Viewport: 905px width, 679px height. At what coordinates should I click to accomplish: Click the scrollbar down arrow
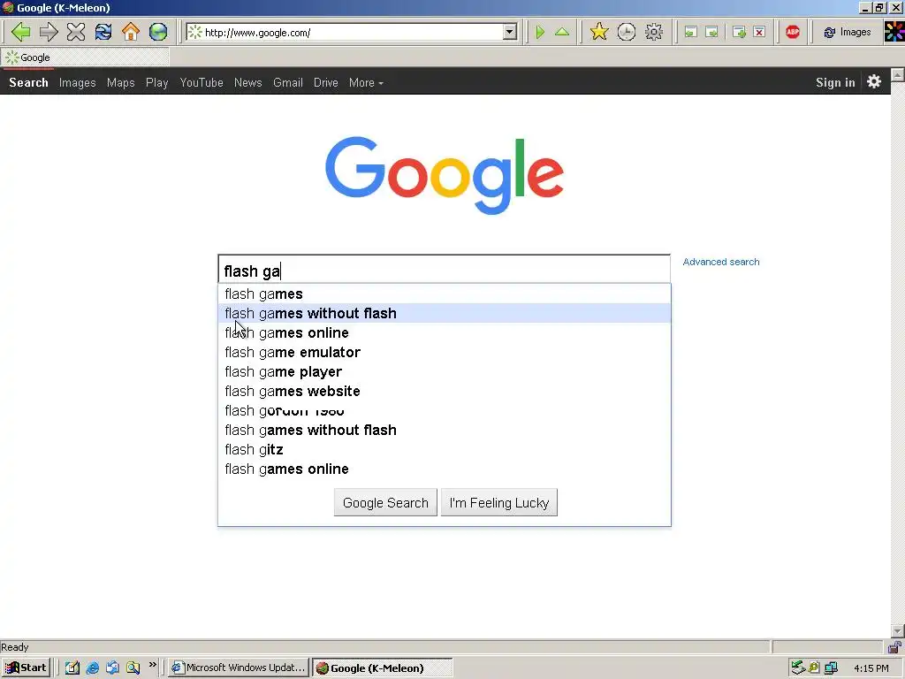click(x=898, y=631)
